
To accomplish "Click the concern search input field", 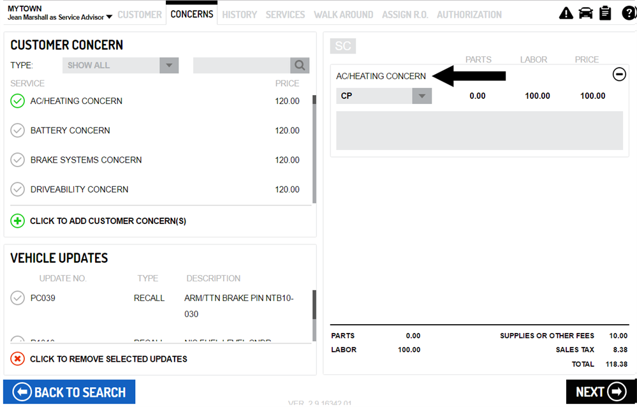I will (242, 65).
